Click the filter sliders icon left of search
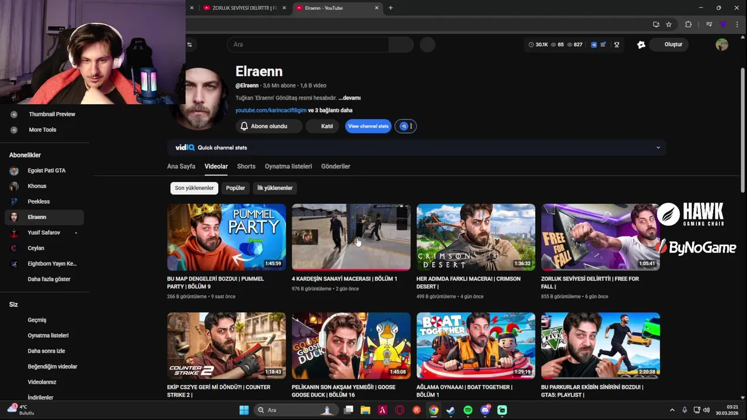The image size is (747, 420). click(189, 44)
